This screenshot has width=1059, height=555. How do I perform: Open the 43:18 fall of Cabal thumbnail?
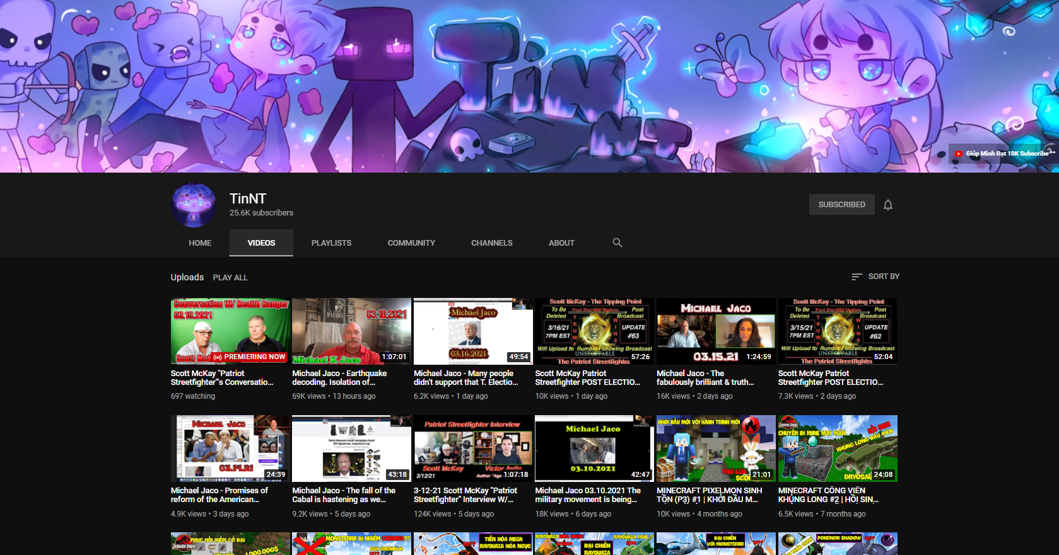click(x=351, y=449)
